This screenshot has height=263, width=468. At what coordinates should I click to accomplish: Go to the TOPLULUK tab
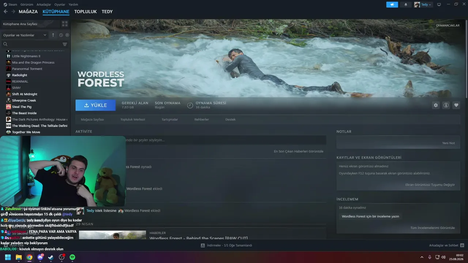coord(86,12)
